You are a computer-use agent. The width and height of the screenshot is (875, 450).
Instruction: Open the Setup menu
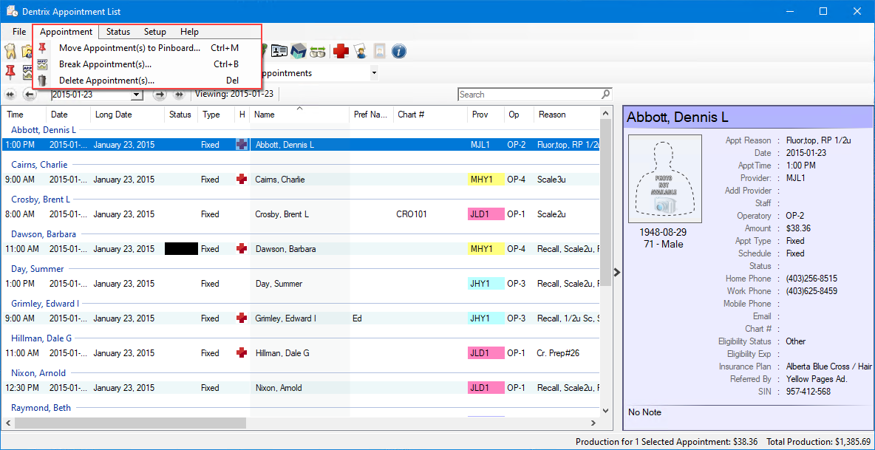154,32
